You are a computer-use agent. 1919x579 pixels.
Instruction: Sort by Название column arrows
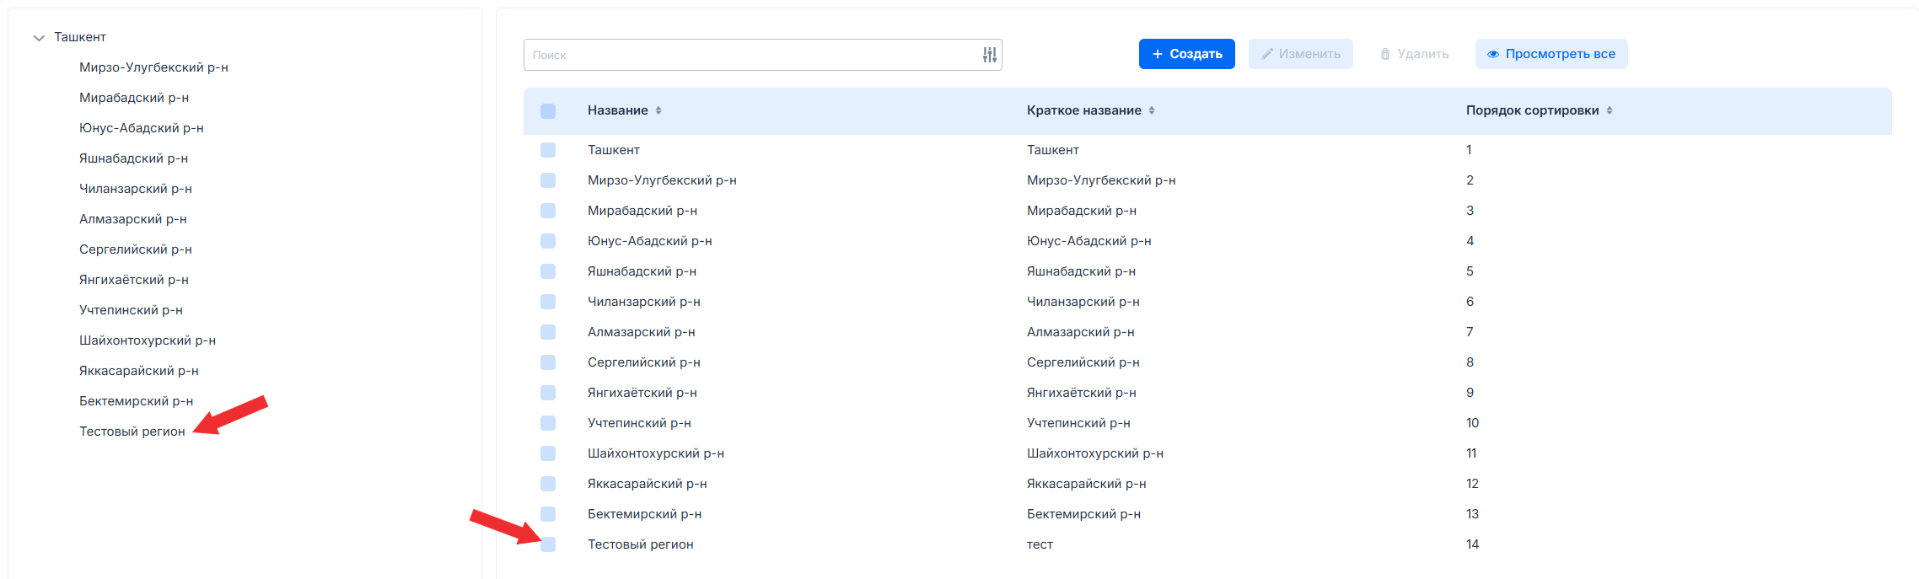click(658, 110)
